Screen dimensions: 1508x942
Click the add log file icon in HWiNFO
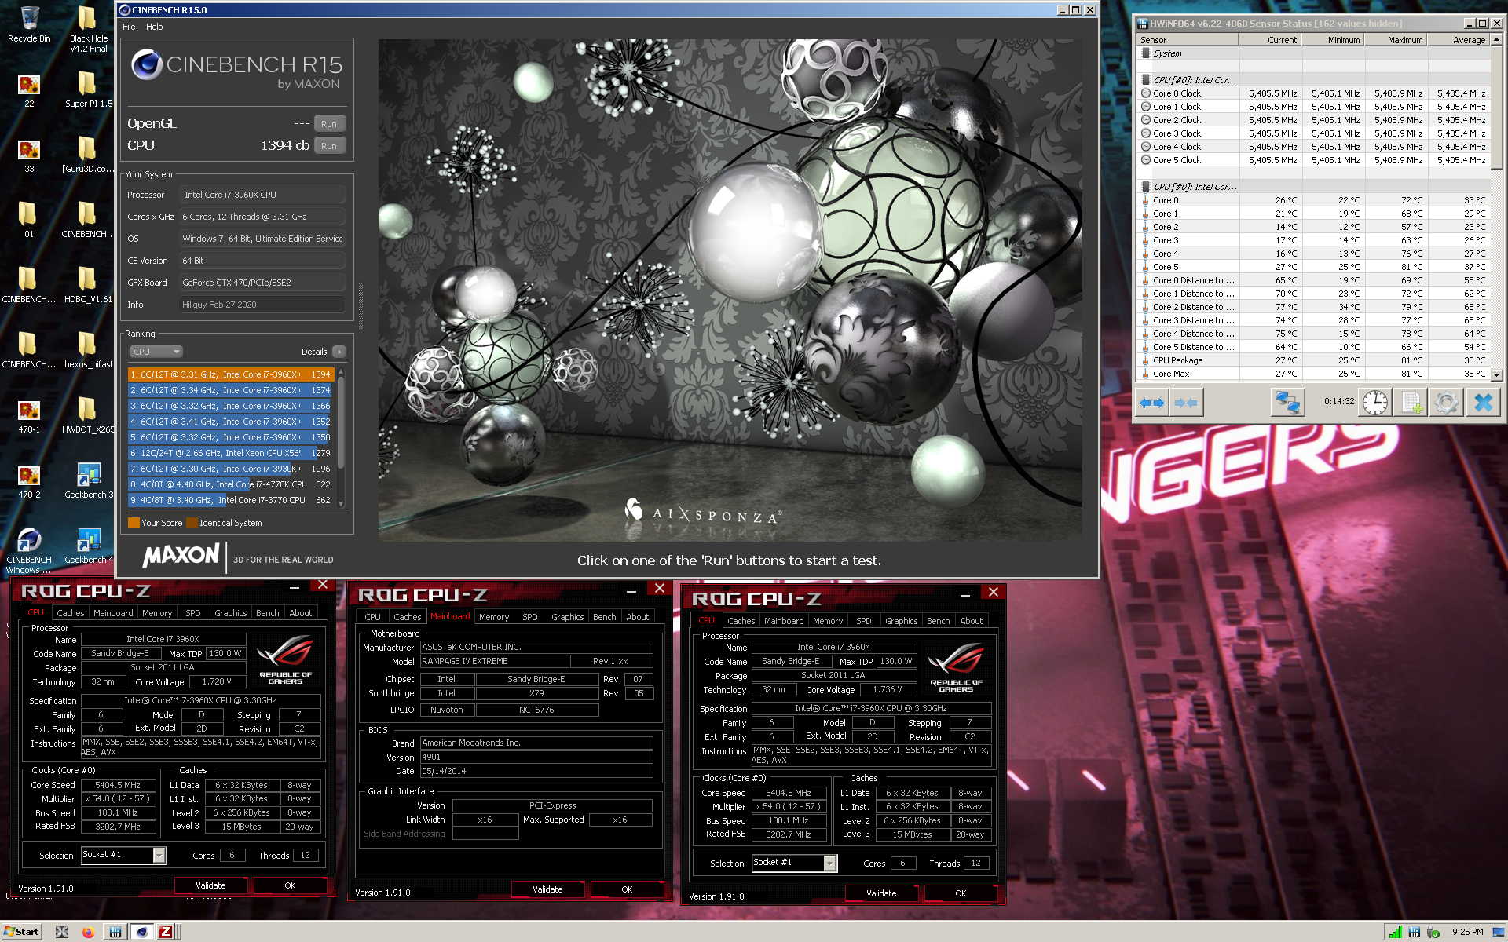click(x=1411, y=403)
